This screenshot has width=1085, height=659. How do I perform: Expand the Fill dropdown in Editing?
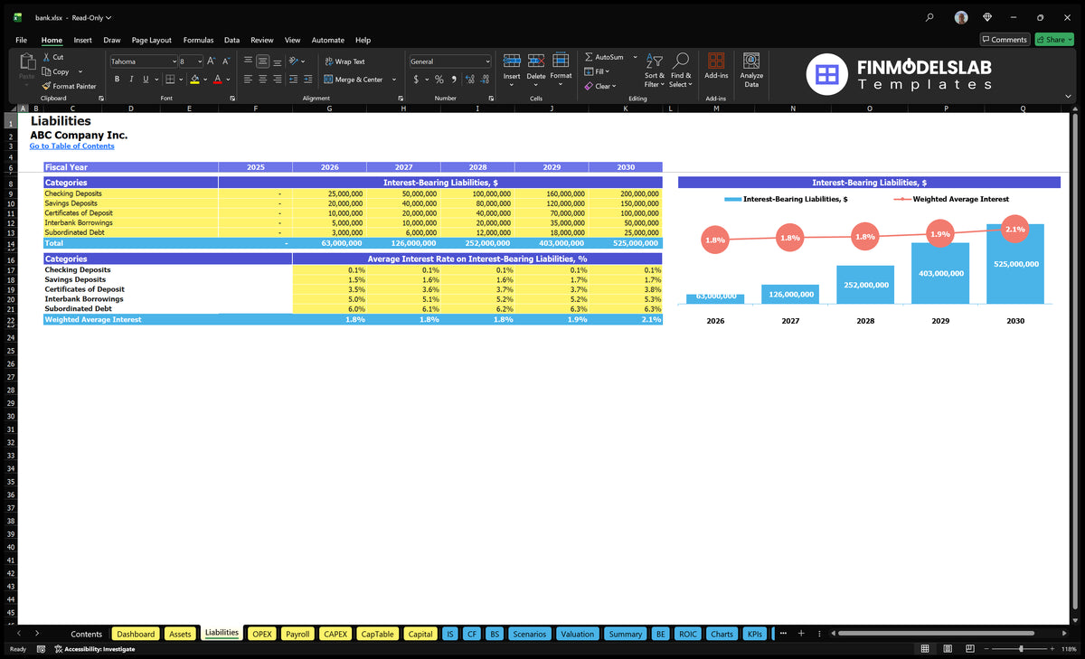pos(608,71)
